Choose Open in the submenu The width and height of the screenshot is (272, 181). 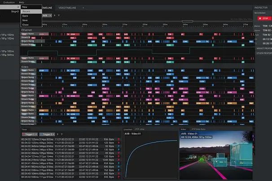[31, 16]
